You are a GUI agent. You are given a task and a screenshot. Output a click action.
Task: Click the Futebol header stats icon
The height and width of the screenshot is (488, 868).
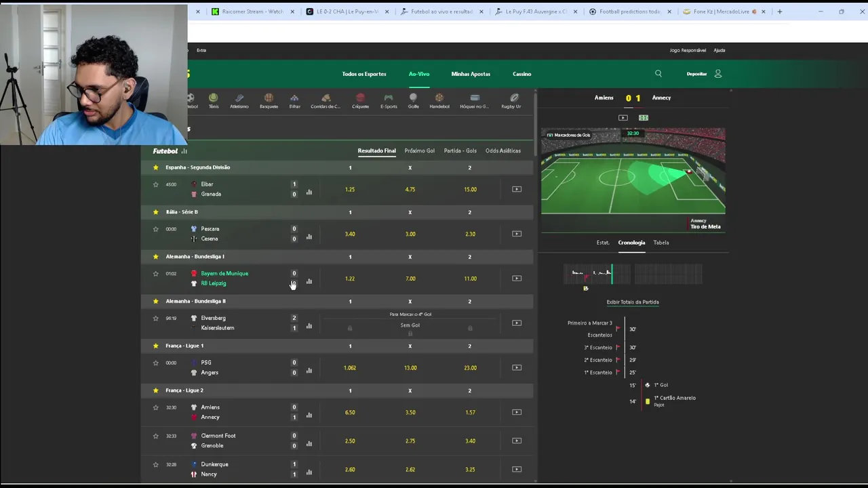[184, 151]
